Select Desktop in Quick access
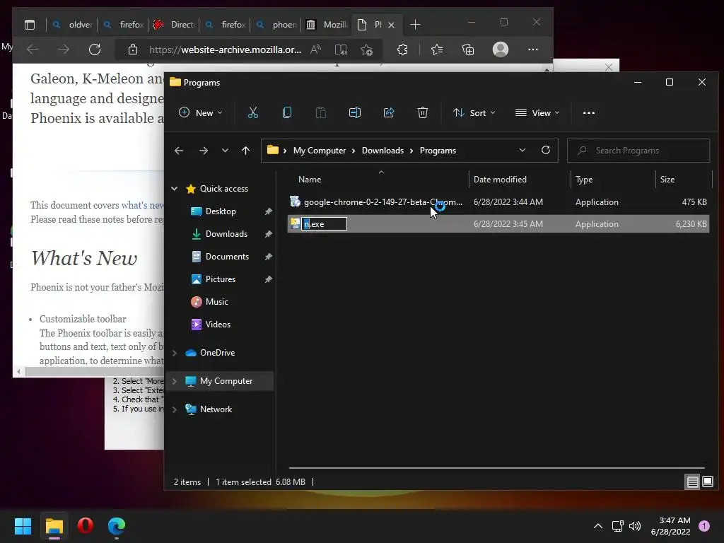Screen dimensions: 724x543 [x=221, y=211]
